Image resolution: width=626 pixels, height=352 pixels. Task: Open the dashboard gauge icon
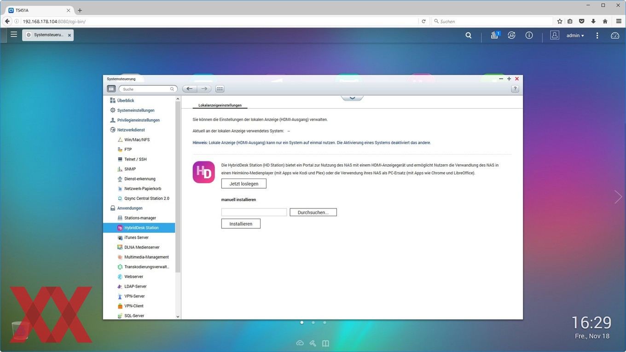615,35
